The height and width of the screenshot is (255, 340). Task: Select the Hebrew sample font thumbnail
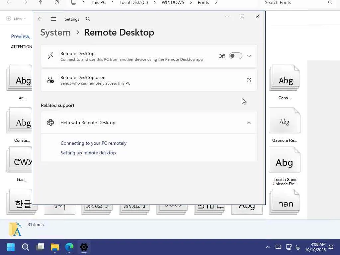285,202
